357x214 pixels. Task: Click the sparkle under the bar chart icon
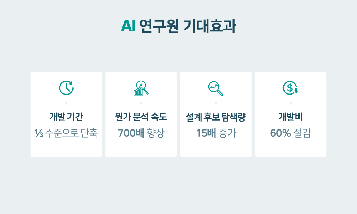(x=141, y=103)
